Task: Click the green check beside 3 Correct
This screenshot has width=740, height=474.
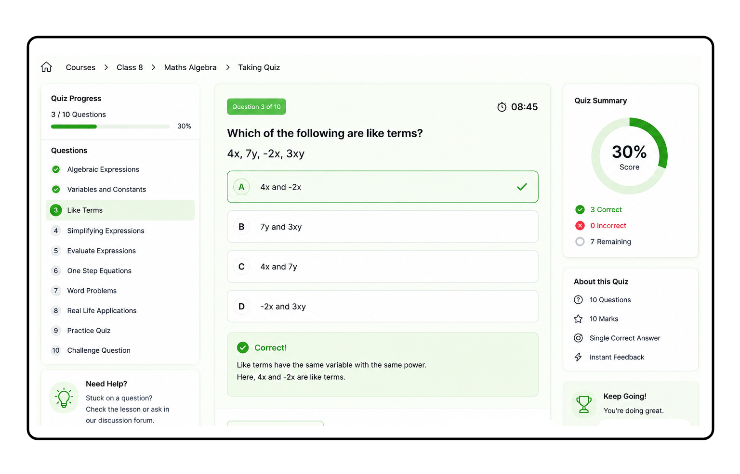Action: (580, 209)
